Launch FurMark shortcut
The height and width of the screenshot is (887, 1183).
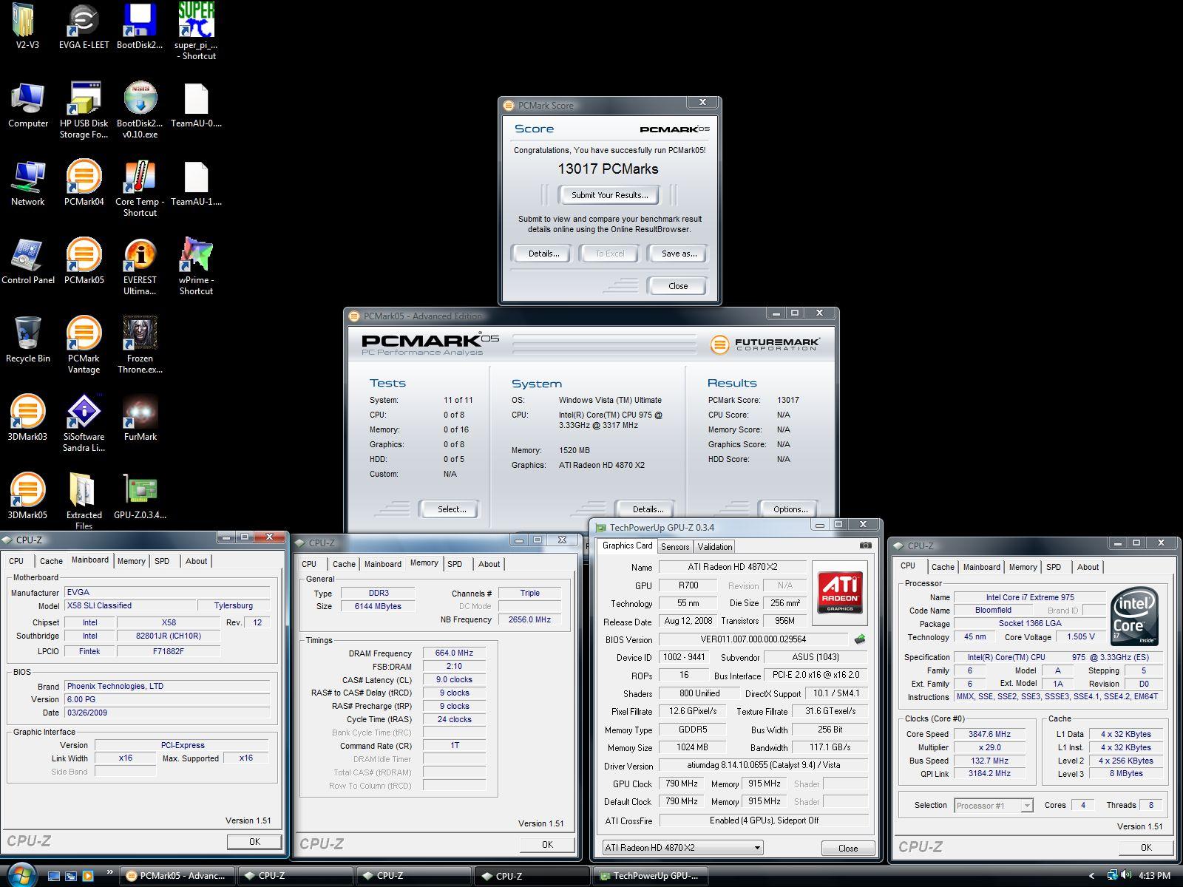140,412
